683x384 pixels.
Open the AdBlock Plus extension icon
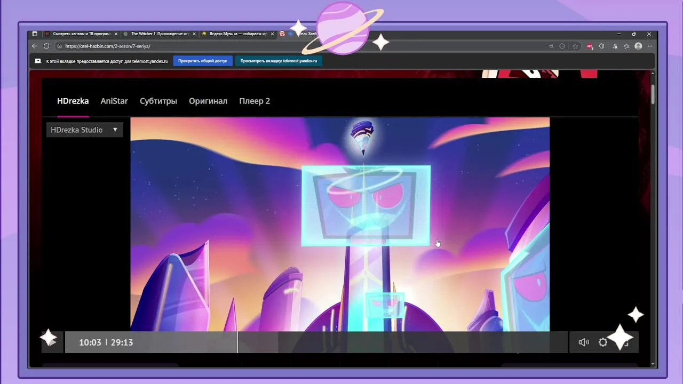(x=590, y=46)
